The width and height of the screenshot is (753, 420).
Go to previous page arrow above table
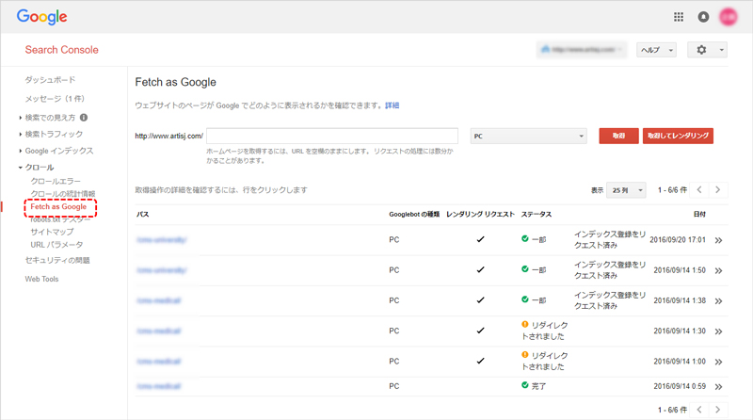pyautogui.click(x=699, y=190)
